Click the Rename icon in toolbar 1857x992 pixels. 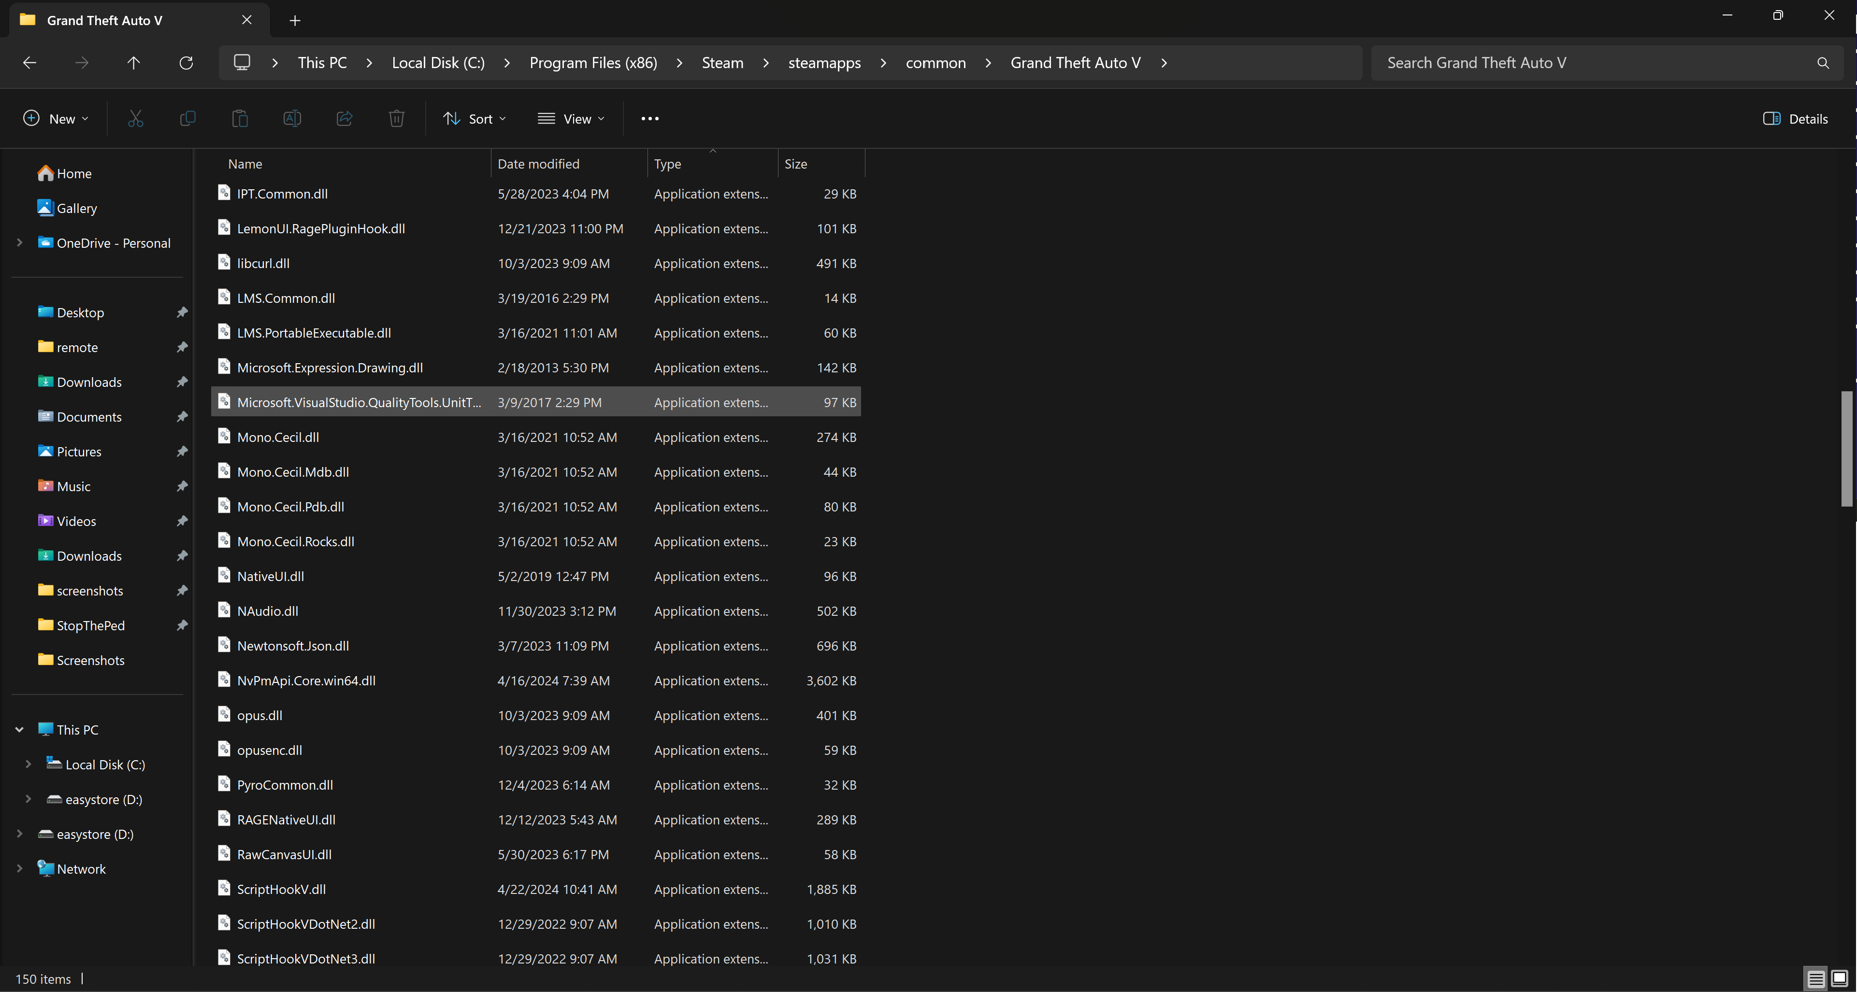point(292,119)
